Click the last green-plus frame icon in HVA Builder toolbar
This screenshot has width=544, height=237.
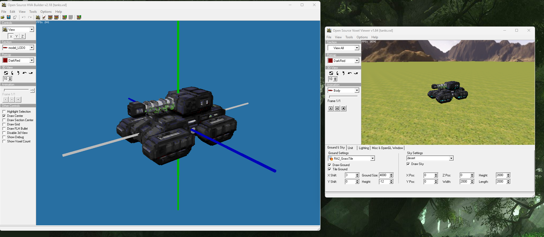(x=79, y=17)
